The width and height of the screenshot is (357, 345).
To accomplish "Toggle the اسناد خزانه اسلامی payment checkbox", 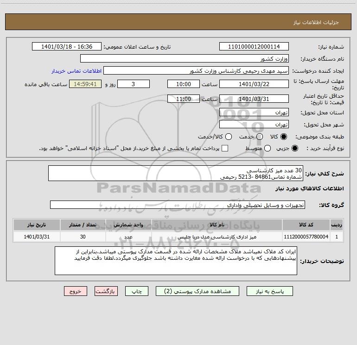I will pos(225,148).
